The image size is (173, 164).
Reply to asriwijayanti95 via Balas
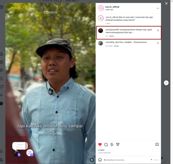coord(112,36)
